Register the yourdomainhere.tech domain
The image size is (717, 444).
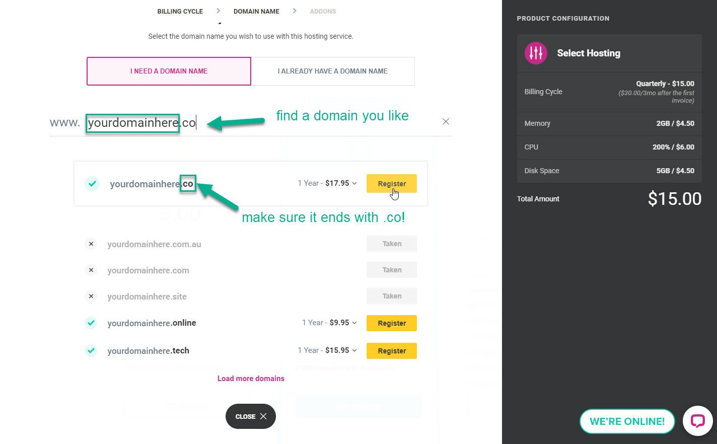pyautogui.click(x=392, y=351)
